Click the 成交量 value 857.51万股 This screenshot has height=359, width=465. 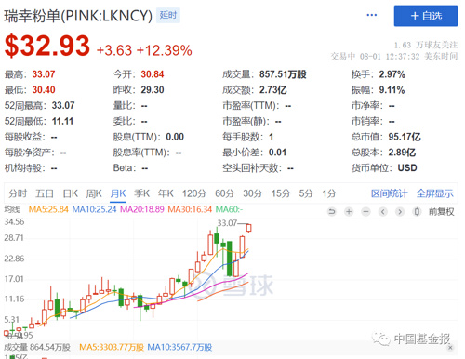(283, 74)
